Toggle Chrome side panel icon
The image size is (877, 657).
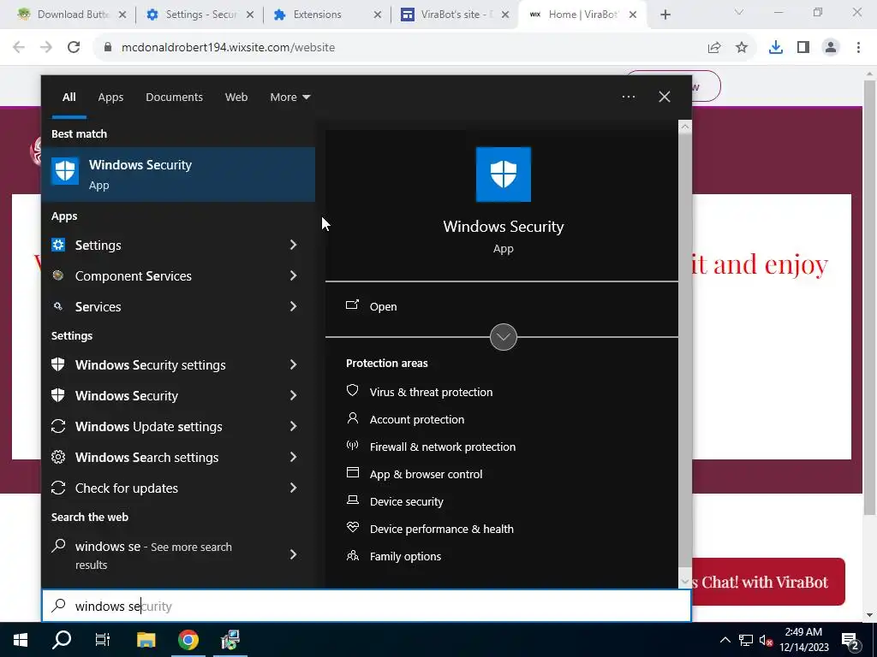point(803,48)
